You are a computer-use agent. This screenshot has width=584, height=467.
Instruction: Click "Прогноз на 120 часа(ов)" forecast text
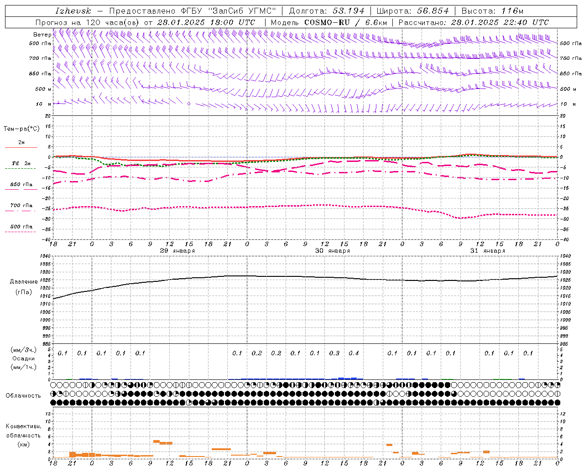[87, 22]
